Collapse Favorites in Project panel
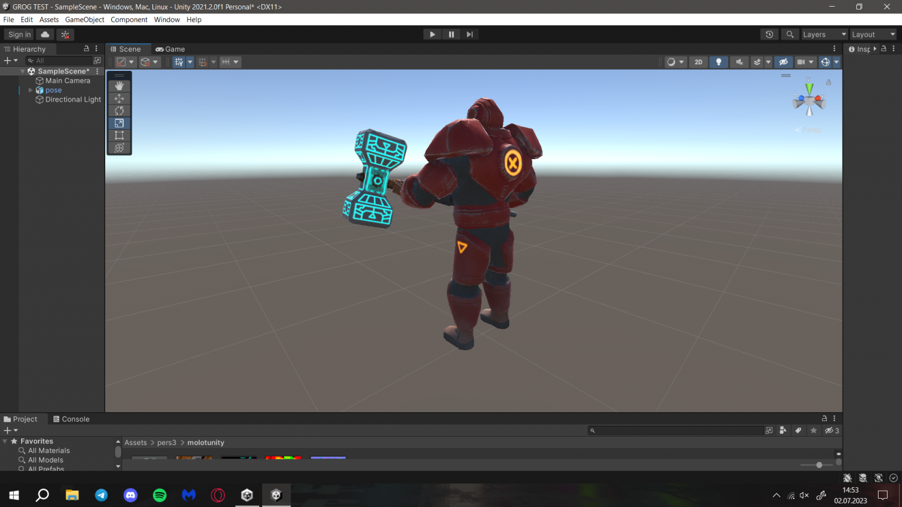Screen dimensions: 902x507 pos(5,441)
